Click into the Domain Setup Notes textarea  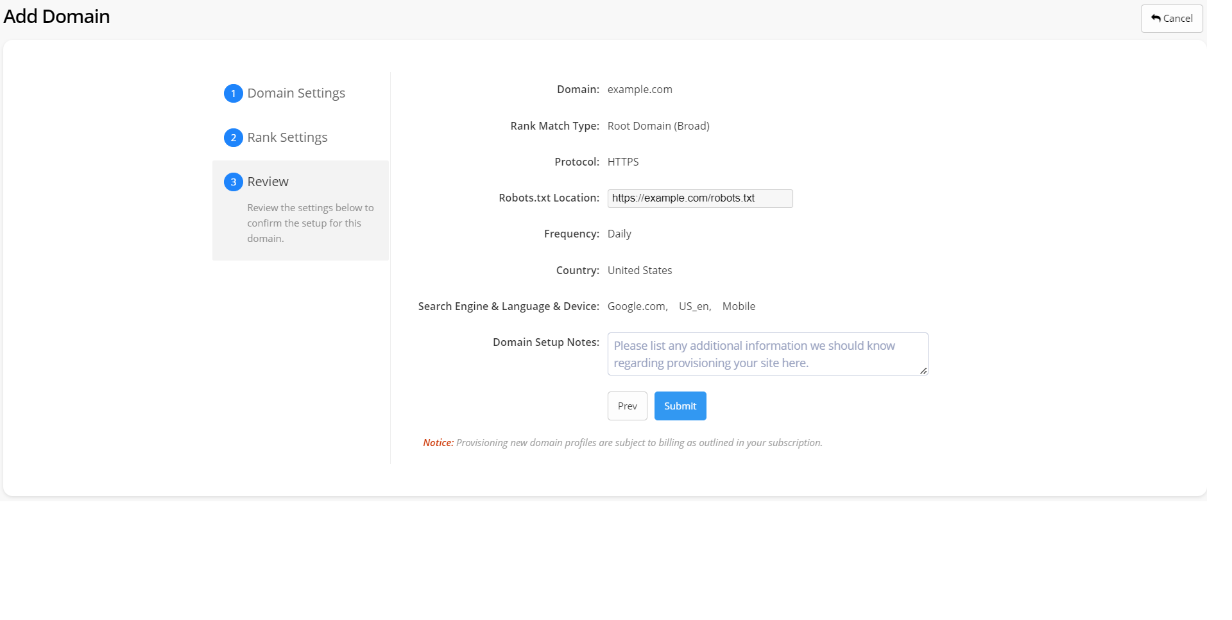pyautogui.click(x=767, y=354)
